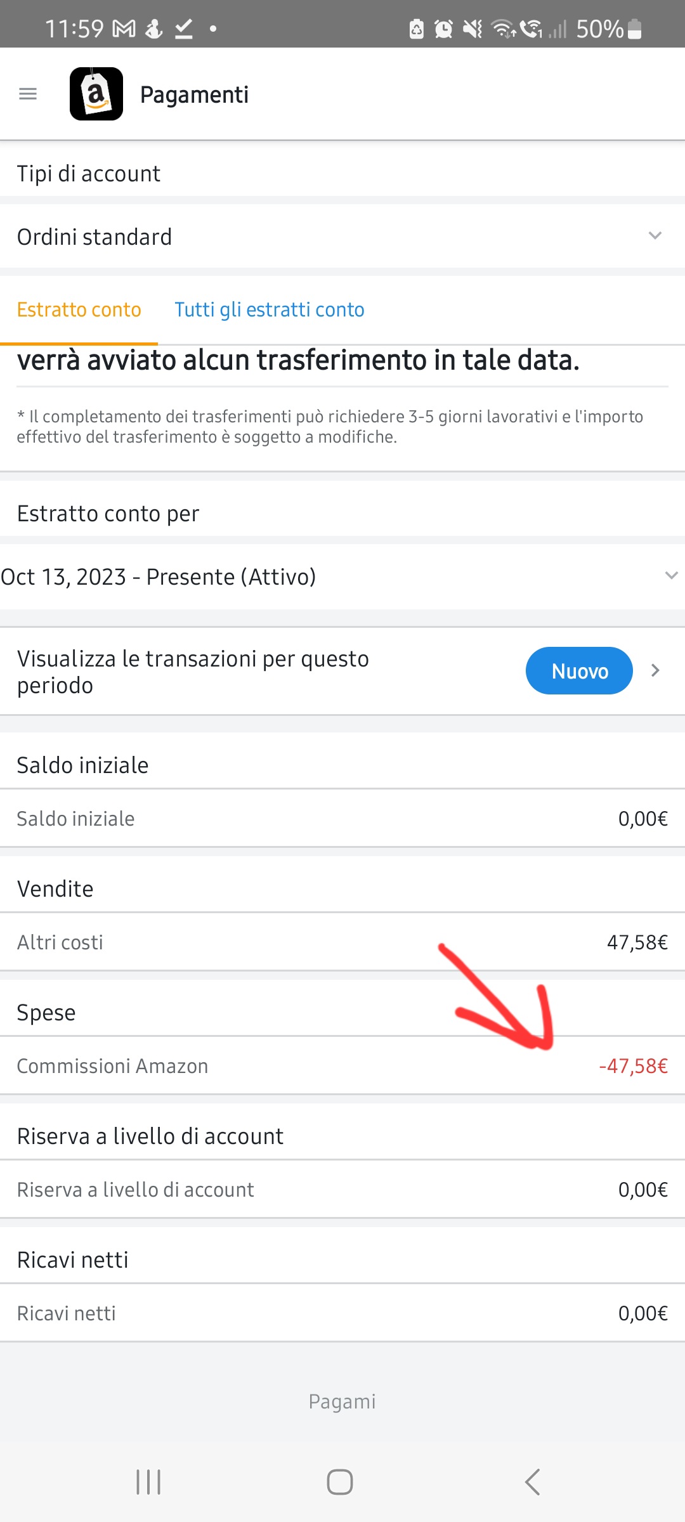
Task: Tap the Android back navigation button
Action: coord(533,1482)
